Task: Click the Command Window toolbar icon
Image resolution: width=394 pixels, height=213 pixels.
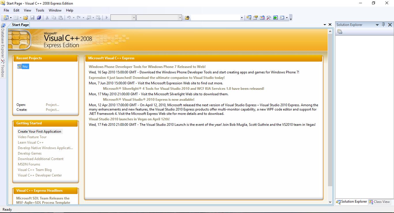Action: [x=282, y=18]
